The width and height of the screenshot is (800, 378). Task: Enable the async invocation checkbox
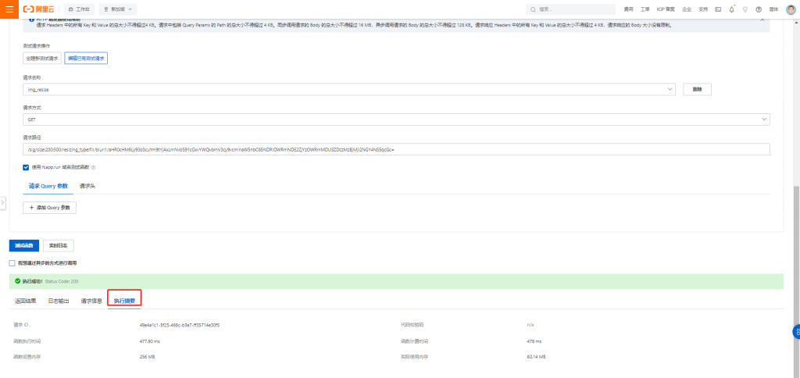point(12,263)
